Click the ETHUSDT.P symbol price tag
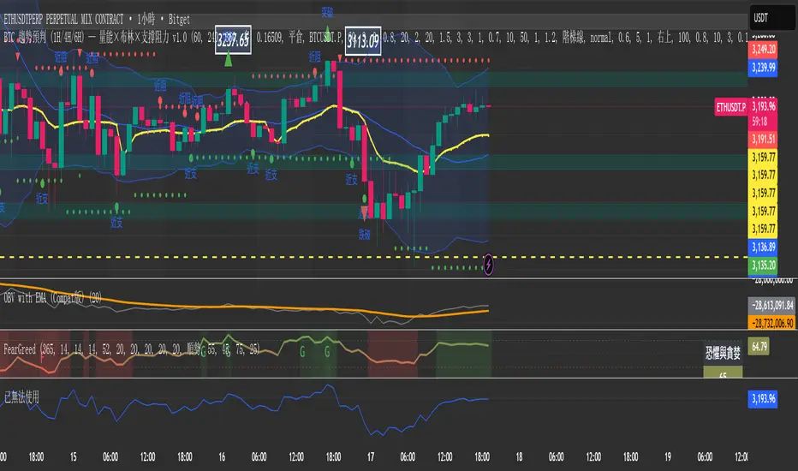This screenshot has height=471, width=798. 731,107
